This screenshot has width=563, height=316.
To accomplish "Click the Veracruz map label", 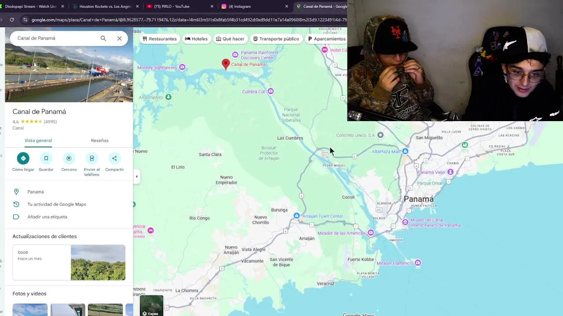I will pyautogui.click(x=325, y=284).
